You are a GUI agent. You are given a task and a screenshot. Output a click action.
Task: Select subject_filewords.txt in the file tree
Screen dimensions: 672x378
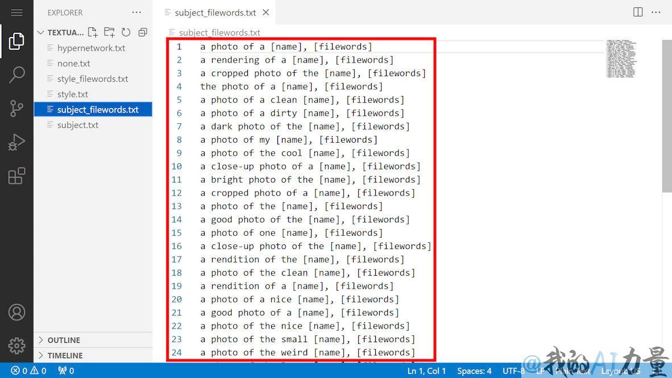pos(93,110)
